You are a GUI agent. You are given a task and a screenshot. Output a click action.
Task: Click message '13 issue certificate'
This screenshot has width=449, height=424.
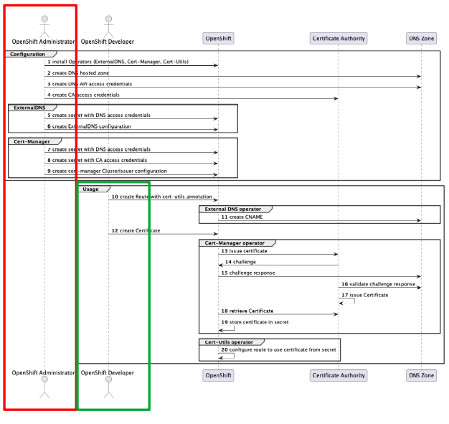(244, 251)
